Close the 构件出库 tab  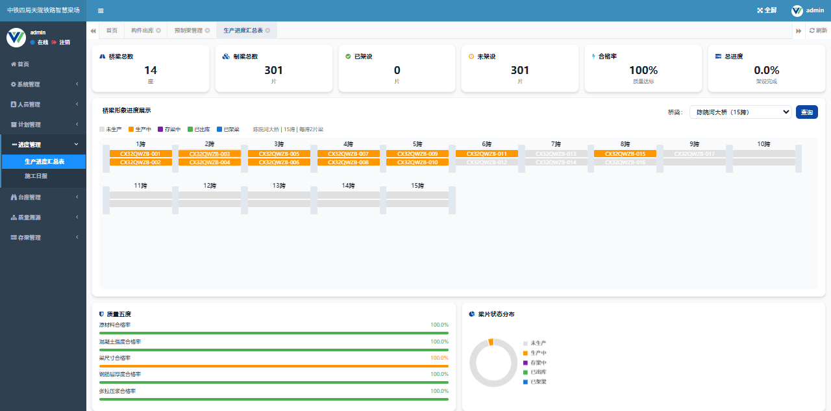tap(158, 31)
